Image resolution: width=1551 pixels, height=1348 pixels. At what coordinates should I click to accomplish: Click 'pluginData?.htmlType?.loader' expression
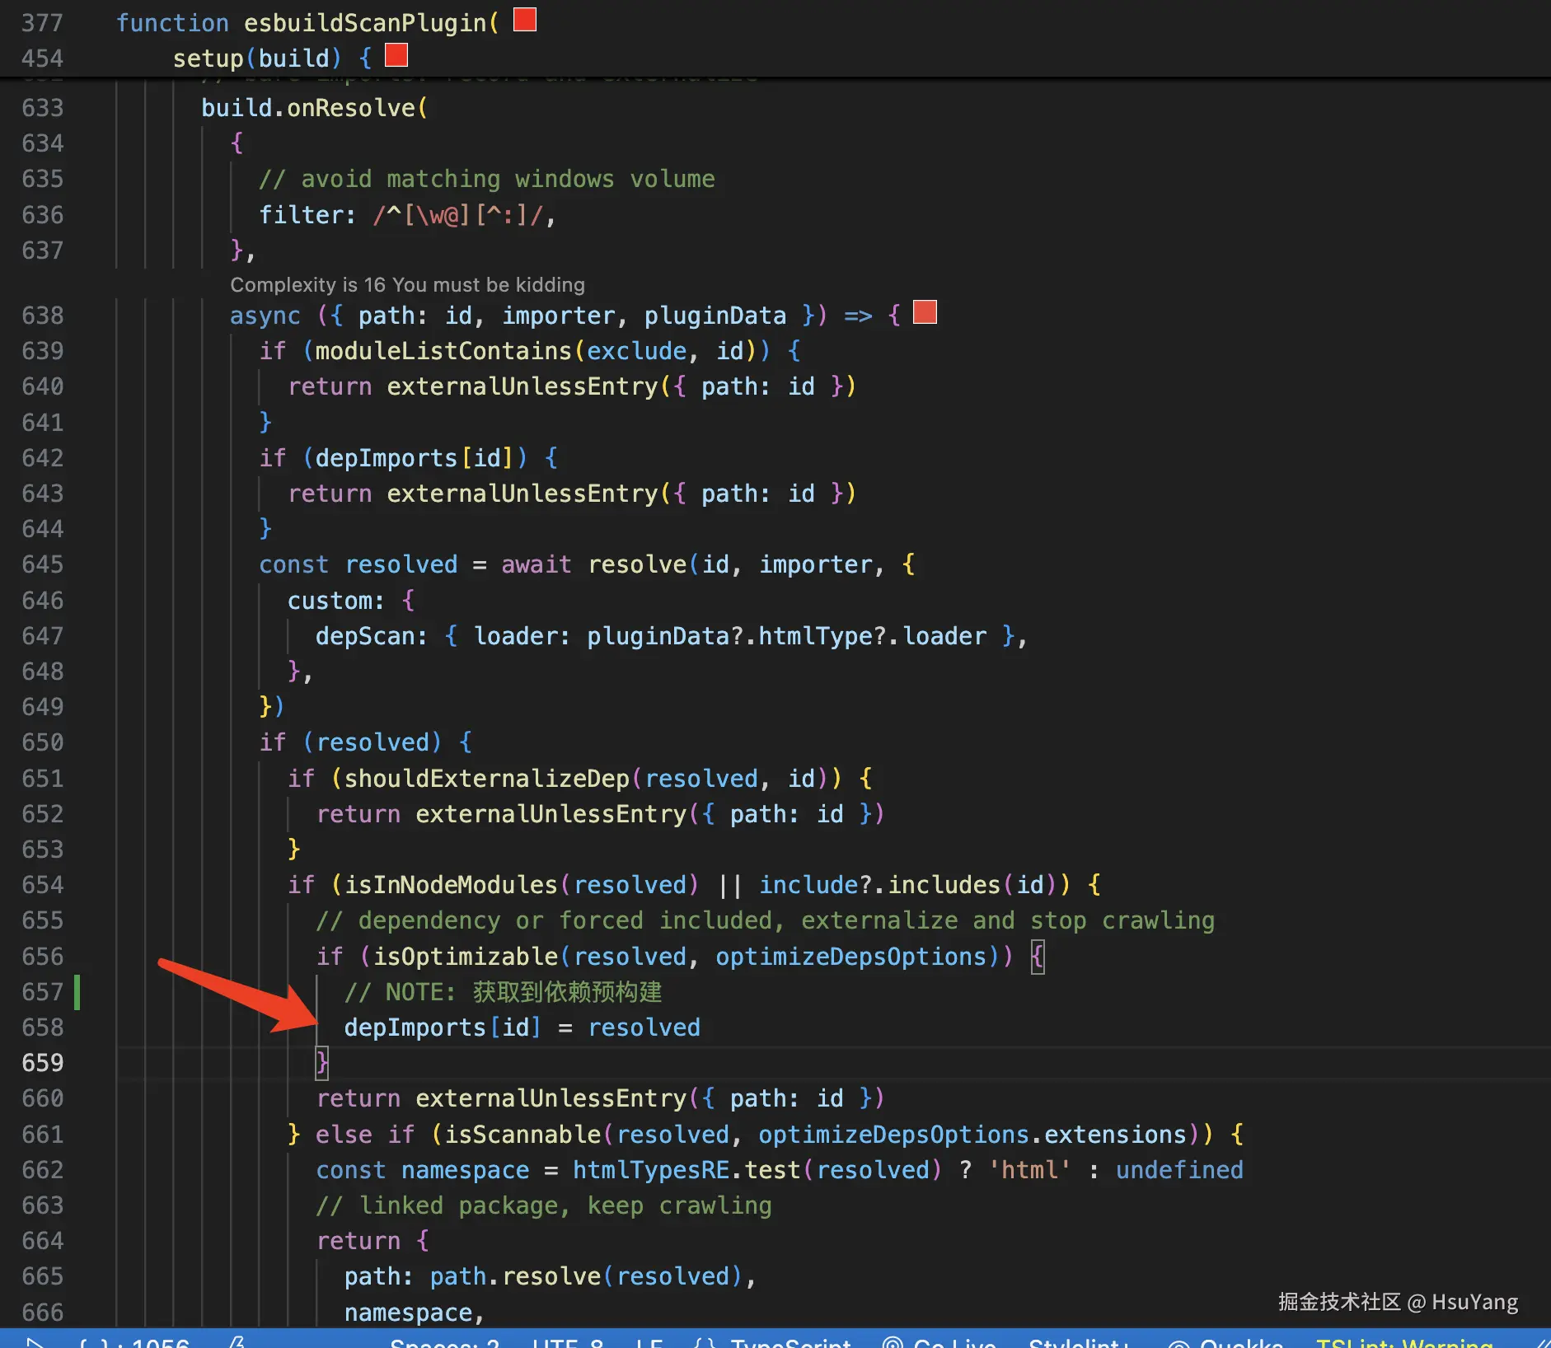click(787, 636)
